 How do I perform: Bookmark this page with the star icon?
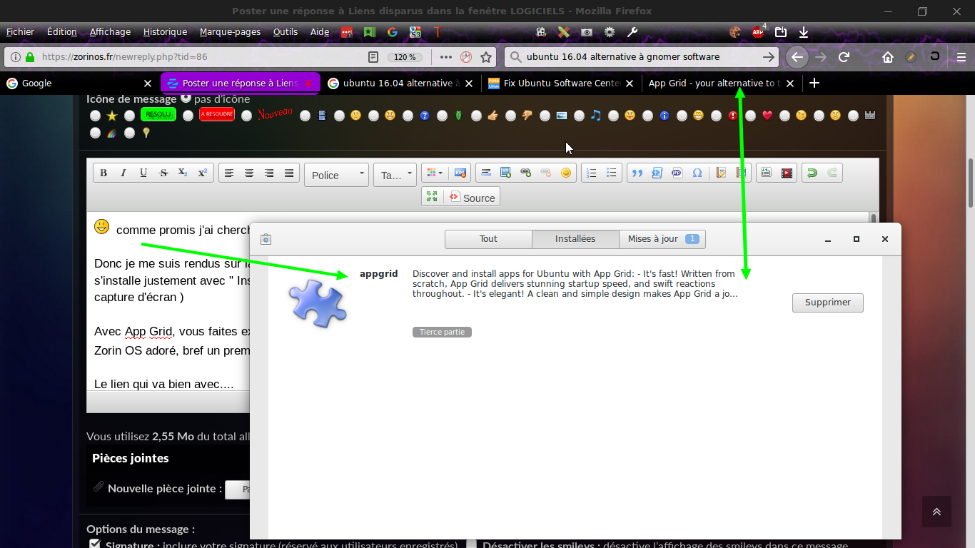pos(486,57)
